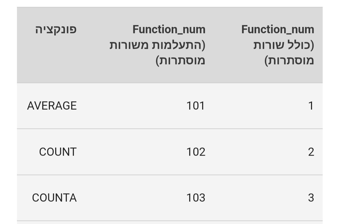339x224 pixels.
Task: Click the "התעלמות משורות" header text line
Action: [x=157, y=45]
